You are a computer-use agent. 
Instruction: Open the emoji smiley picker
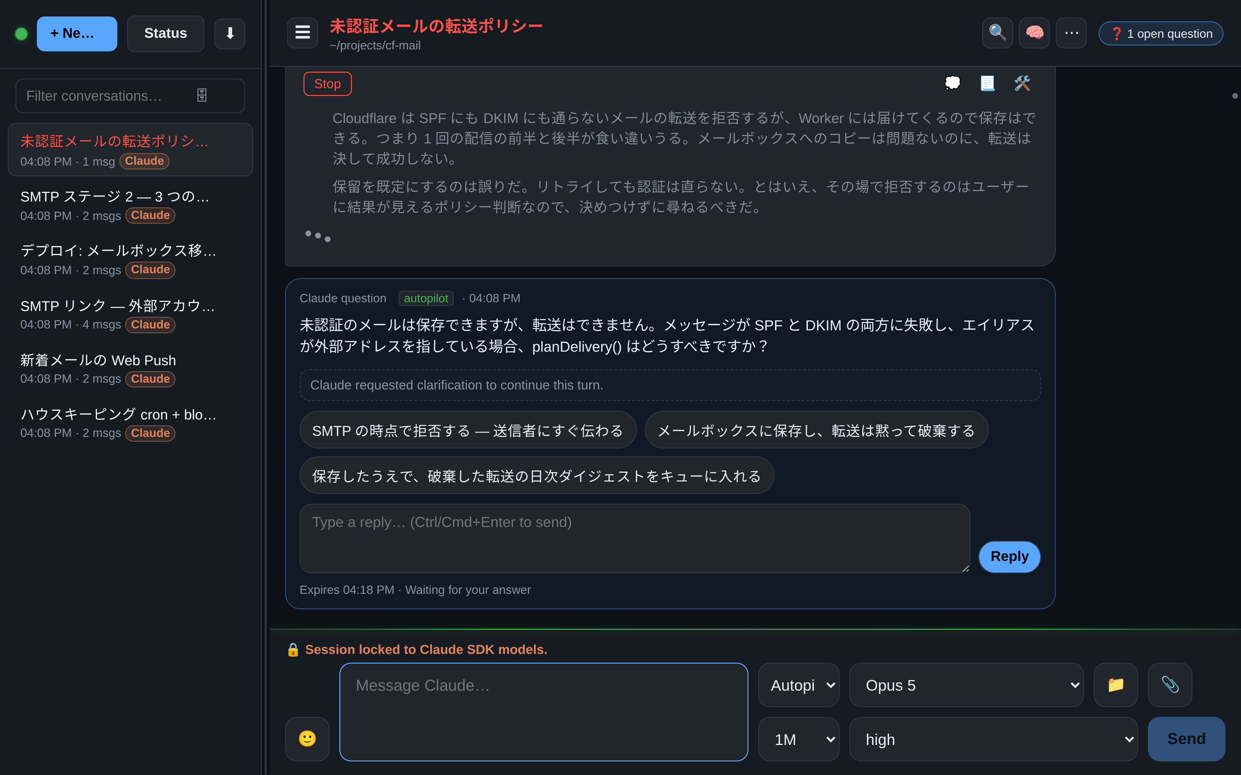(x=307, y=739)
